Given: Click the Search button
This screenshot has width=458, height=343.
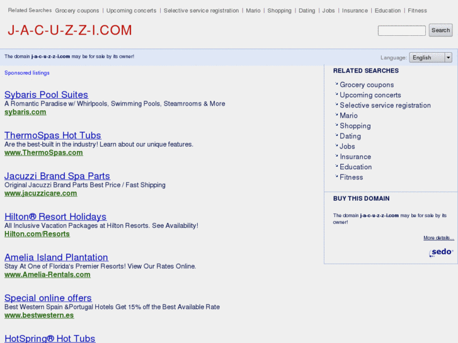Looking at the screenshot, I should pos(440,30).
